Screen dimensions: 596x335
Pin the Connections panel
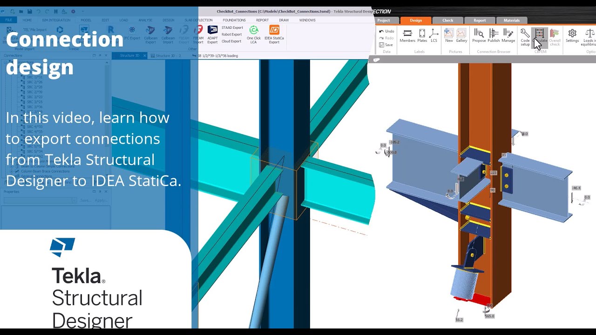[100, 55]
